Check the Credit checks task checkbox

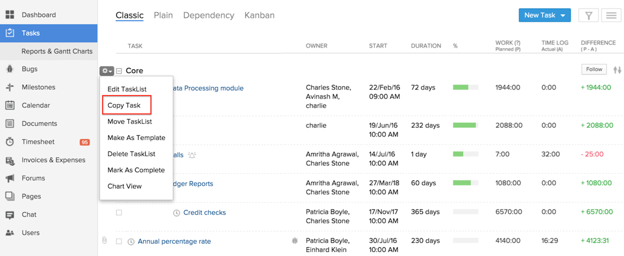(x=119, y=212)
